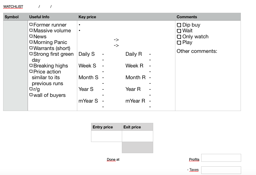Tick the Massive volume box
256x175 pixels.
31,30
